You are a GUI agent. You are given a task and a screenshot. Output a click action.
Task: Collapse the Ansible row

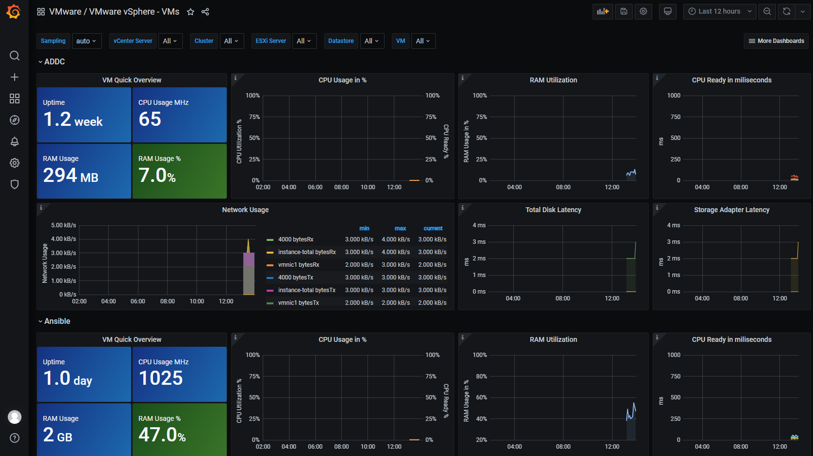tap(54, 321)
